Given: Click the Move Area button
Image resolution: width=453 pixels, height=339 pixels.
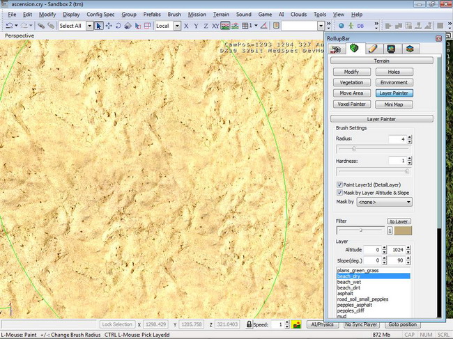Looking at the screenshot, I should point(351,93).
